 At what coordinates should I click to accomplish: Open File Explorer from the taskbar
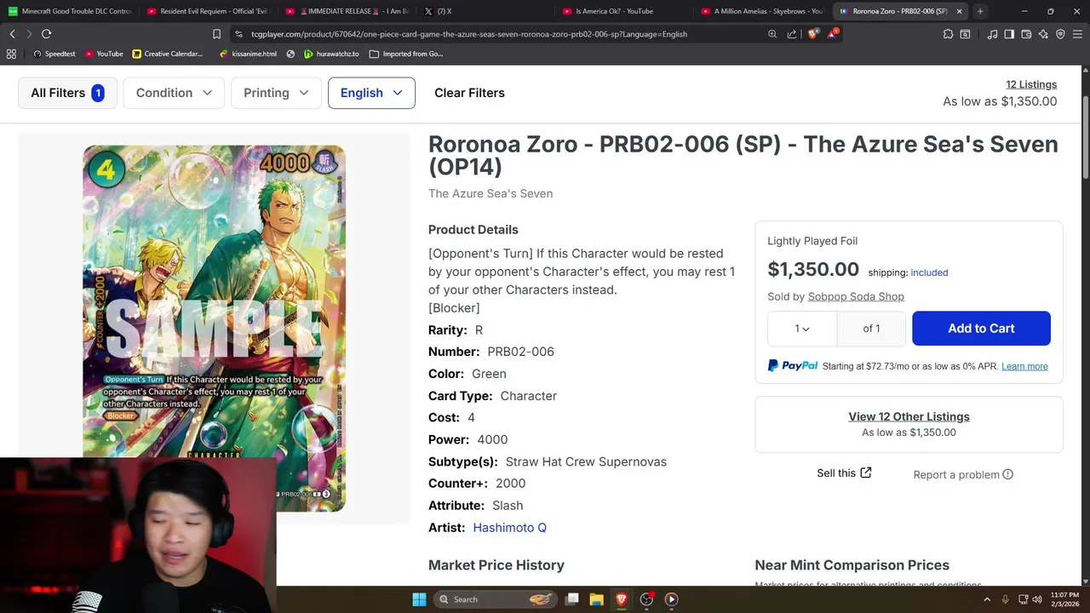pyautogui.click(x=597, y=599)
